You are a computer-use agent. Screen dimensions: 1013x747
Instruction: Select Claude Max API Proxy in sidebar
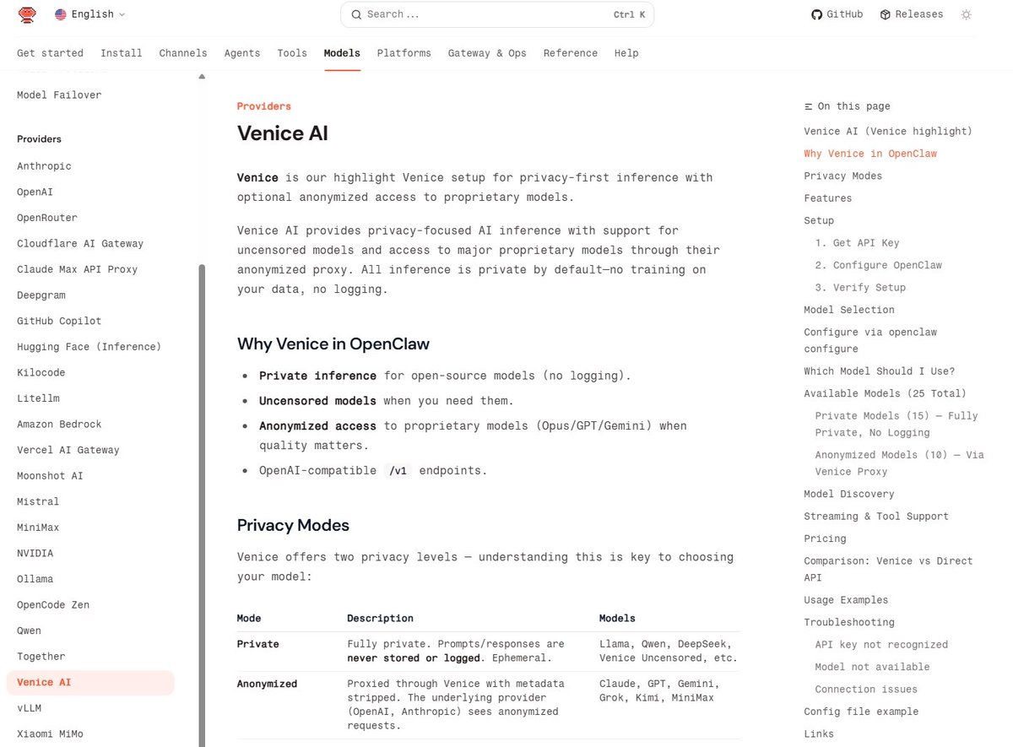[x=77, y=269]
